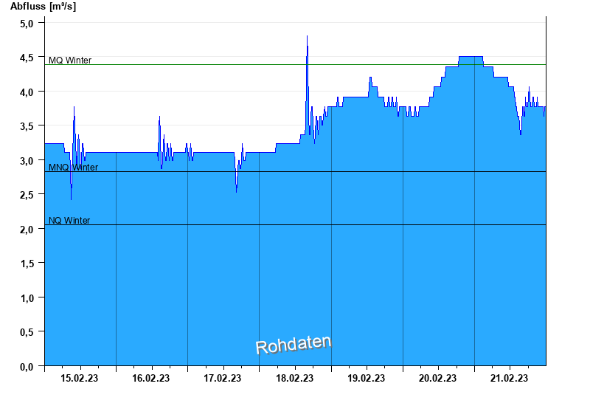Select the 18.02.23 date label
This screenshot has width=590, height=406.
(294, 378)
